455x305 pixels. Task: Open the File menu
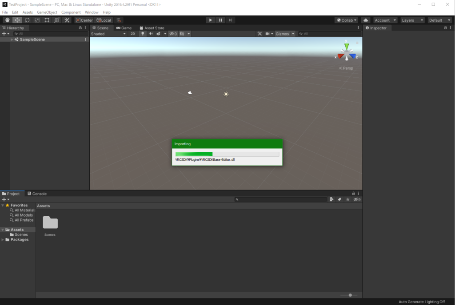5,12
